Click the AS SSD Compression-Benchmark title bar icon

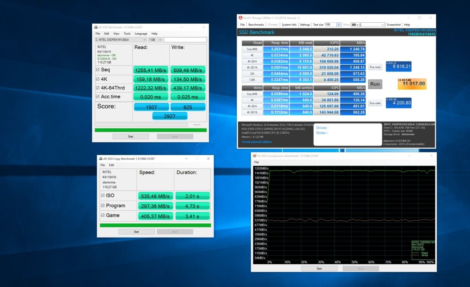click(255, 156)
